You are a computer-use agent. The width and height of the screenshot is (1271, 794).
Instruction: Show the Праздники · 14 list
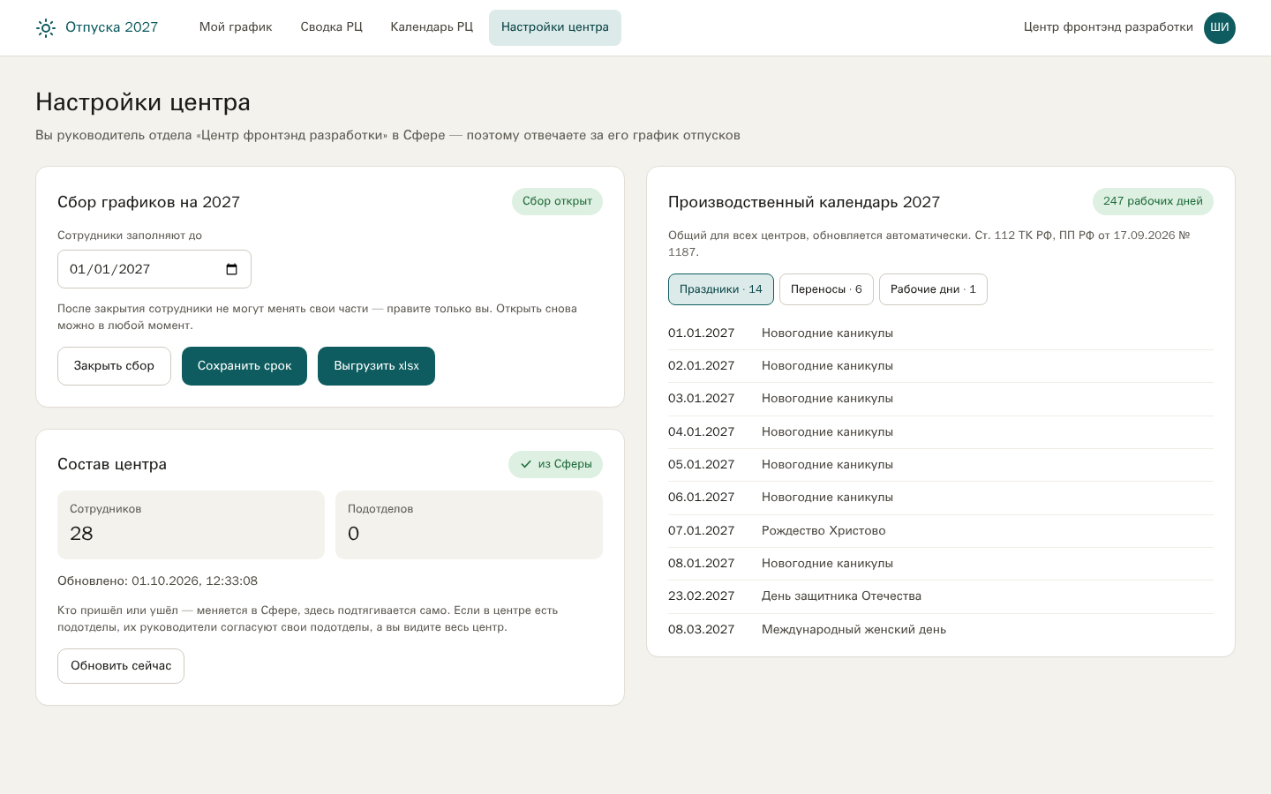(721, 289)
